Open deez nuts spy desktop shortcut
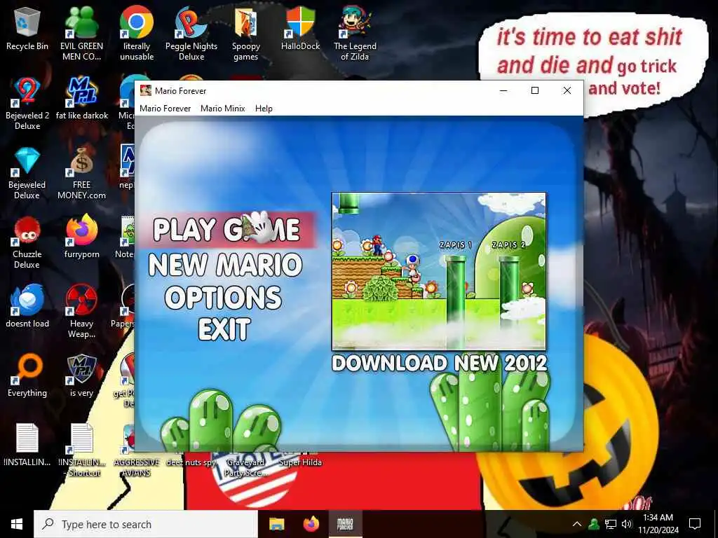The height and width of the screenshot is (538, 718). point(191,462)
